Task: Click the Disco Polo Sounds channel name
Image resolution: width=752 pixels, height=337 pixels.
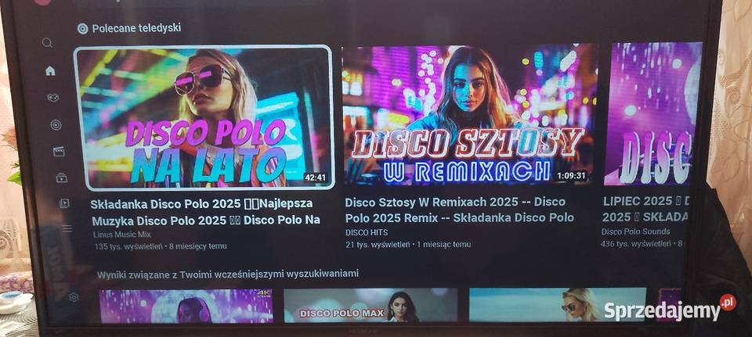Action: (x=635, y=231)
